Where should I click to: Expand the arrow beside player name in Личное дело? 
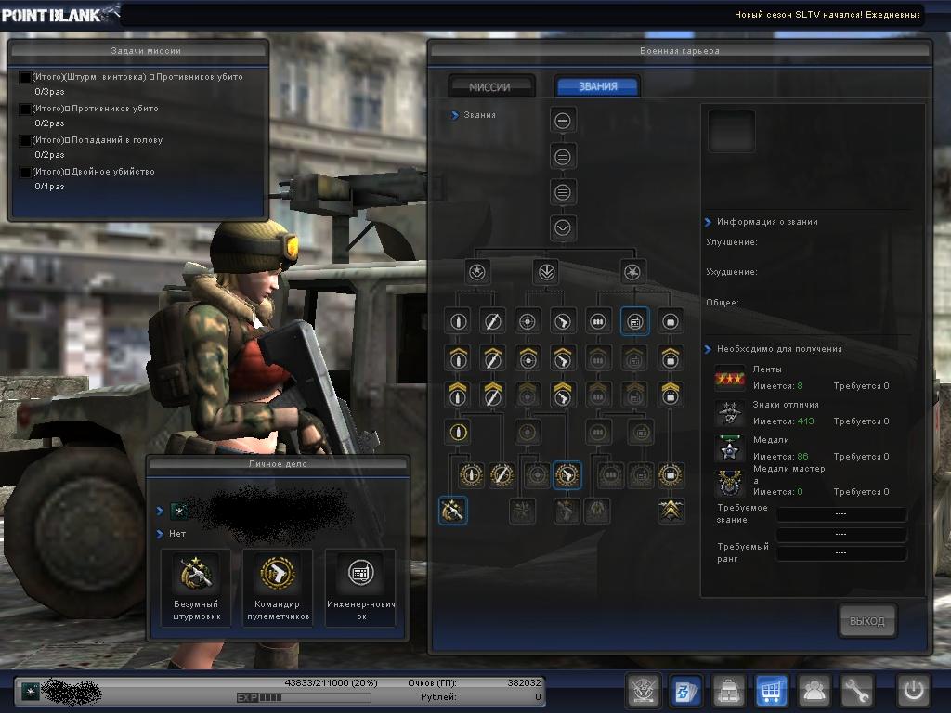click(160, 512)
